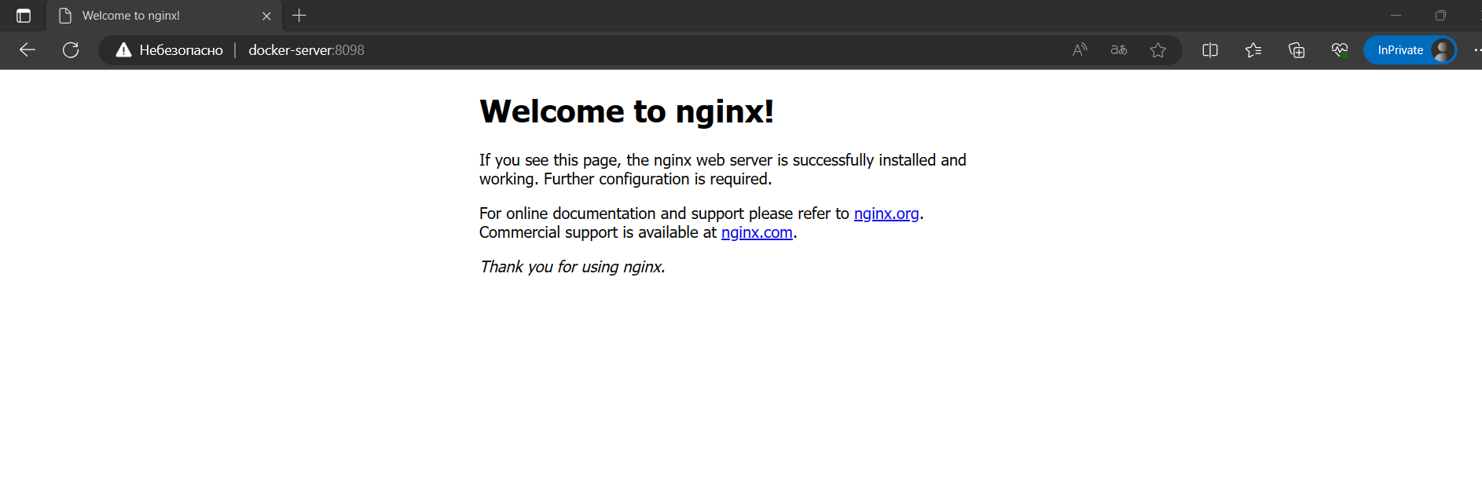Open the Browser essentials heart icon
The image size is (1482, 478).
[1340, 50]
